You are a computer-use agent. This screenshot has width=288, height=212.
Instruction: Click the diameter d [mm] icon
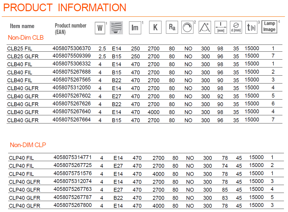236,27
